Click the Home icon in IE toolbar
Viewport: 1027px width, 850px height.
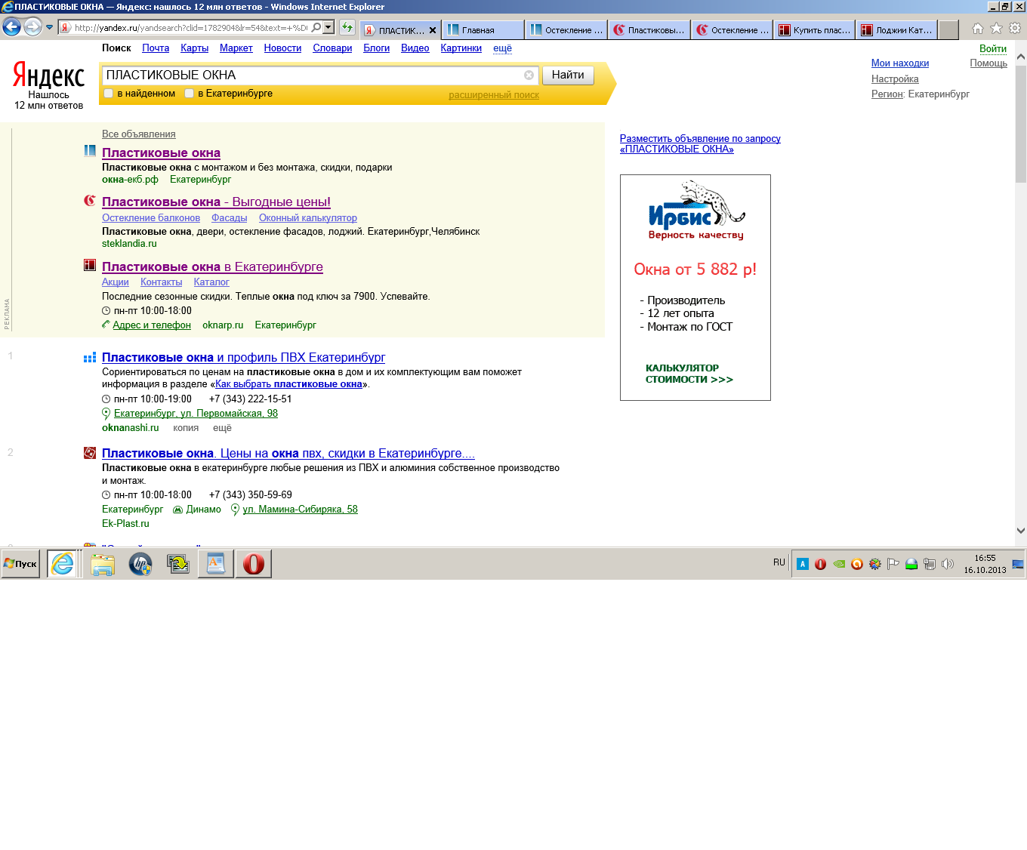pyautogui.click(x=978, y=29)
